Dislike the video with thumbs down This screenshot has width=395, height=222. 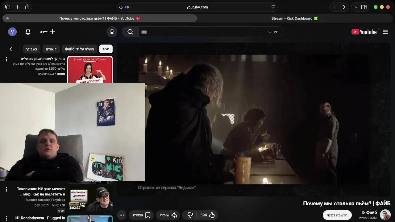point(190,215)
